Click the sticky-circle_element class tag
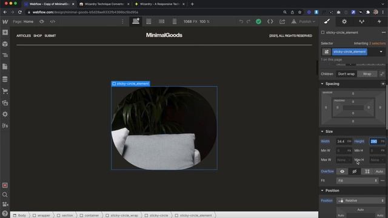388x218 pixels. tap(349, 51)
